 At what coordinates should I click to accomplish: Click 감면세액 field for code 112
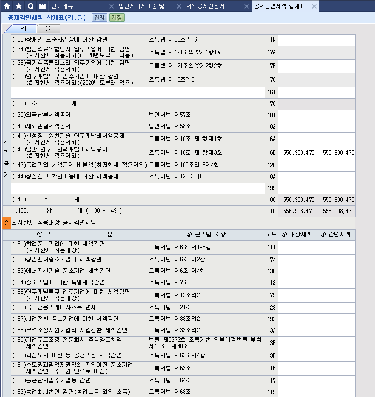click(x=336, y=282)
